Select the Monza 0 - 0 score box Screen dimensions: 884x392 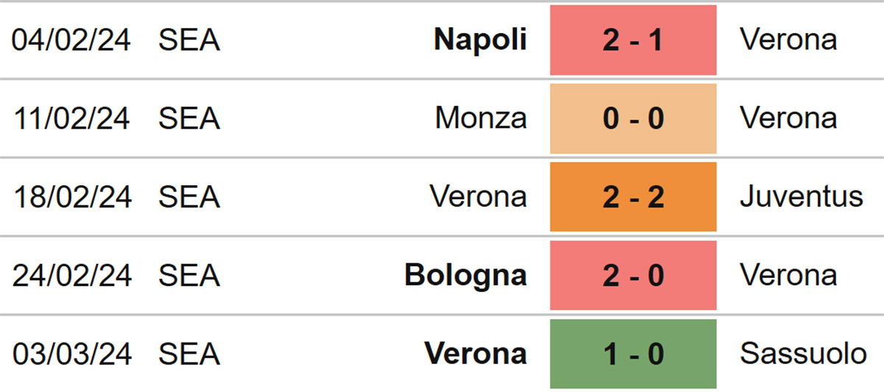(x=633, y=118)
